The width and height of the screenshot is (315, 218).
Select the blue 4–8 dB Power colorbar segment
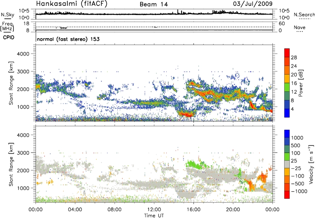coord(287,104)
